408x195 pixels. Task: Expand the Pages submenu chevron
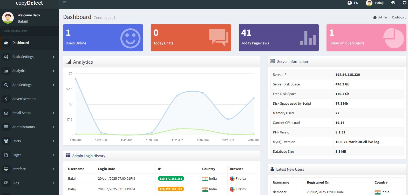click(x=53, y=155)
